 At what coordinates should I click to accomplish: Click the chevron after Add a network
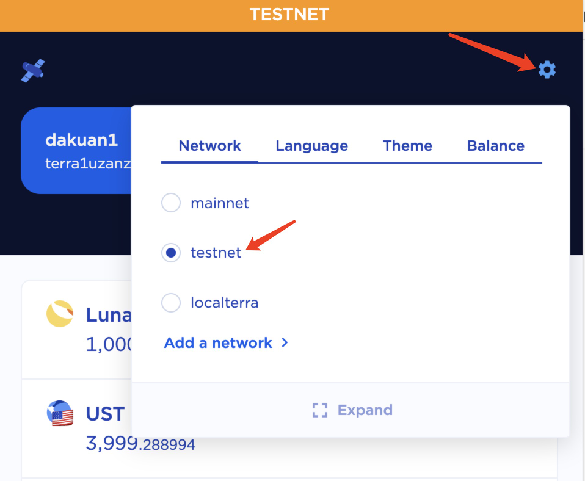[x=285, y=343]
